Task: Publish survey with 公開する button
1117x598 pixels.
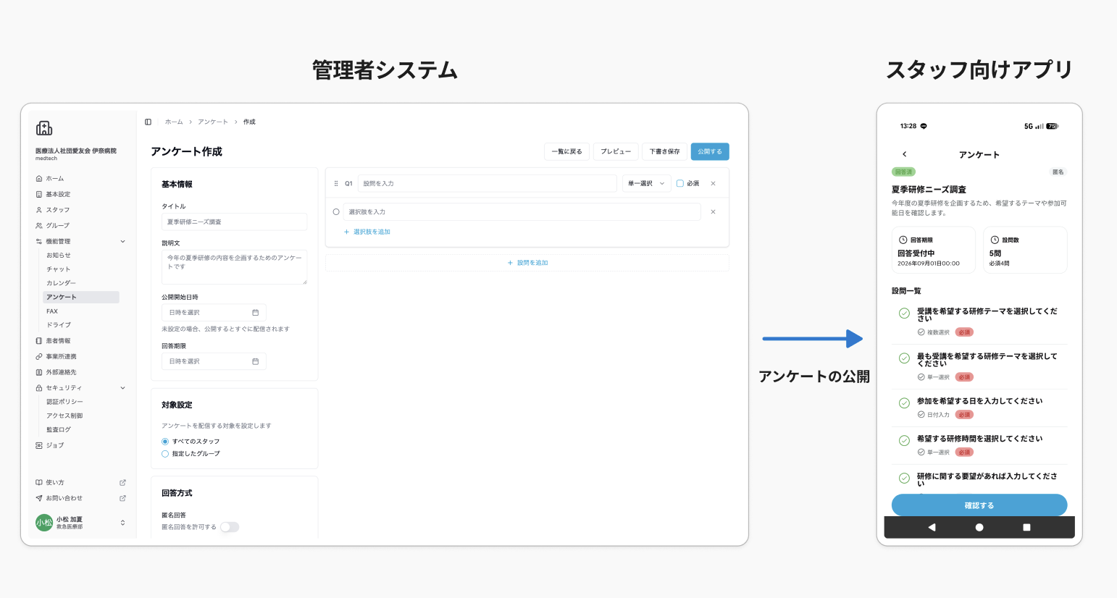Action: tap(710, 151)
